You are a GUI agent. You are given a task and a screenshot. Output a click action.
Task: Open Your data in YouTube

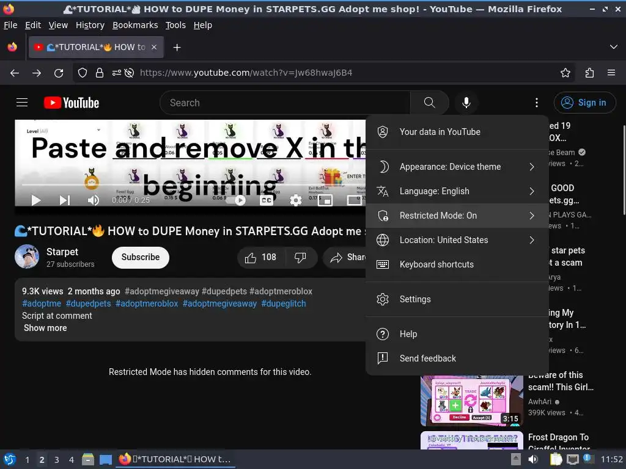(x=457, y=132)
